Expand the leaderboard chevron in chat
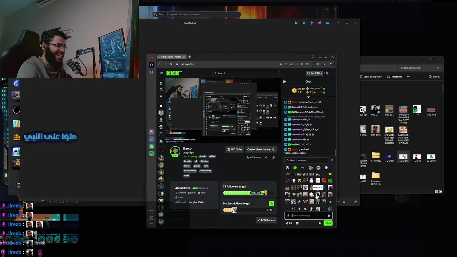 [x=308, y=97]
